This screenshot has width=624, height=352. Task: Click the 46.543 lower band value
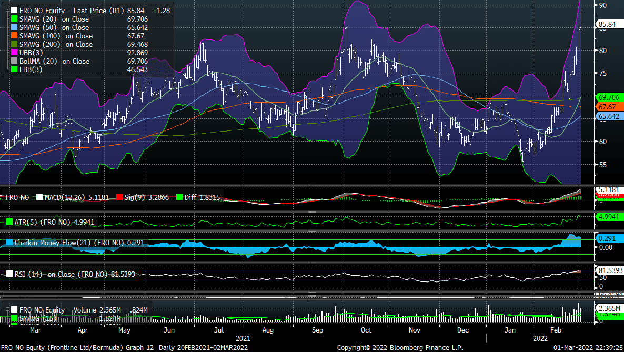coord(137,69)
